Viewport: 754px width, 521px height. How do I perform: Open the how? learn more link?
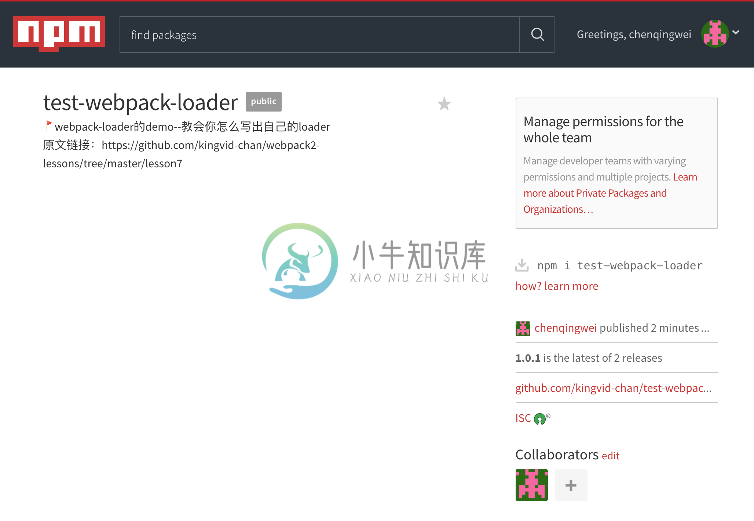(557, 286)
